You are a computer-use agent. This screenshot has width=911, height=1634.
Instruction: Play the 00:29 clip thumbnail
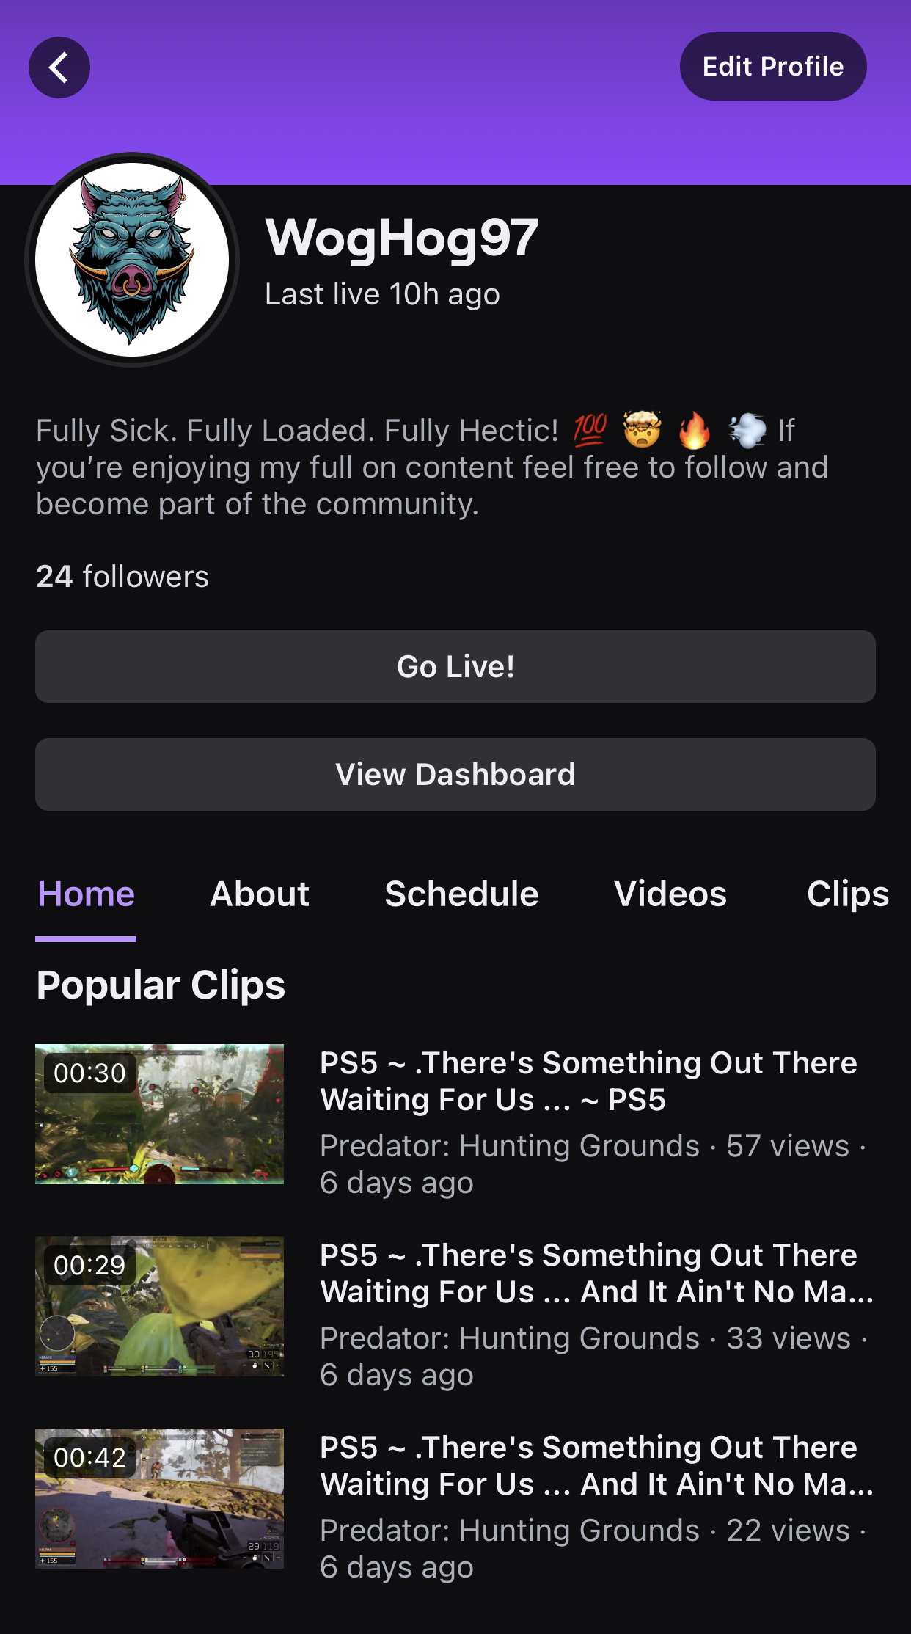[x=159, y=1306]
